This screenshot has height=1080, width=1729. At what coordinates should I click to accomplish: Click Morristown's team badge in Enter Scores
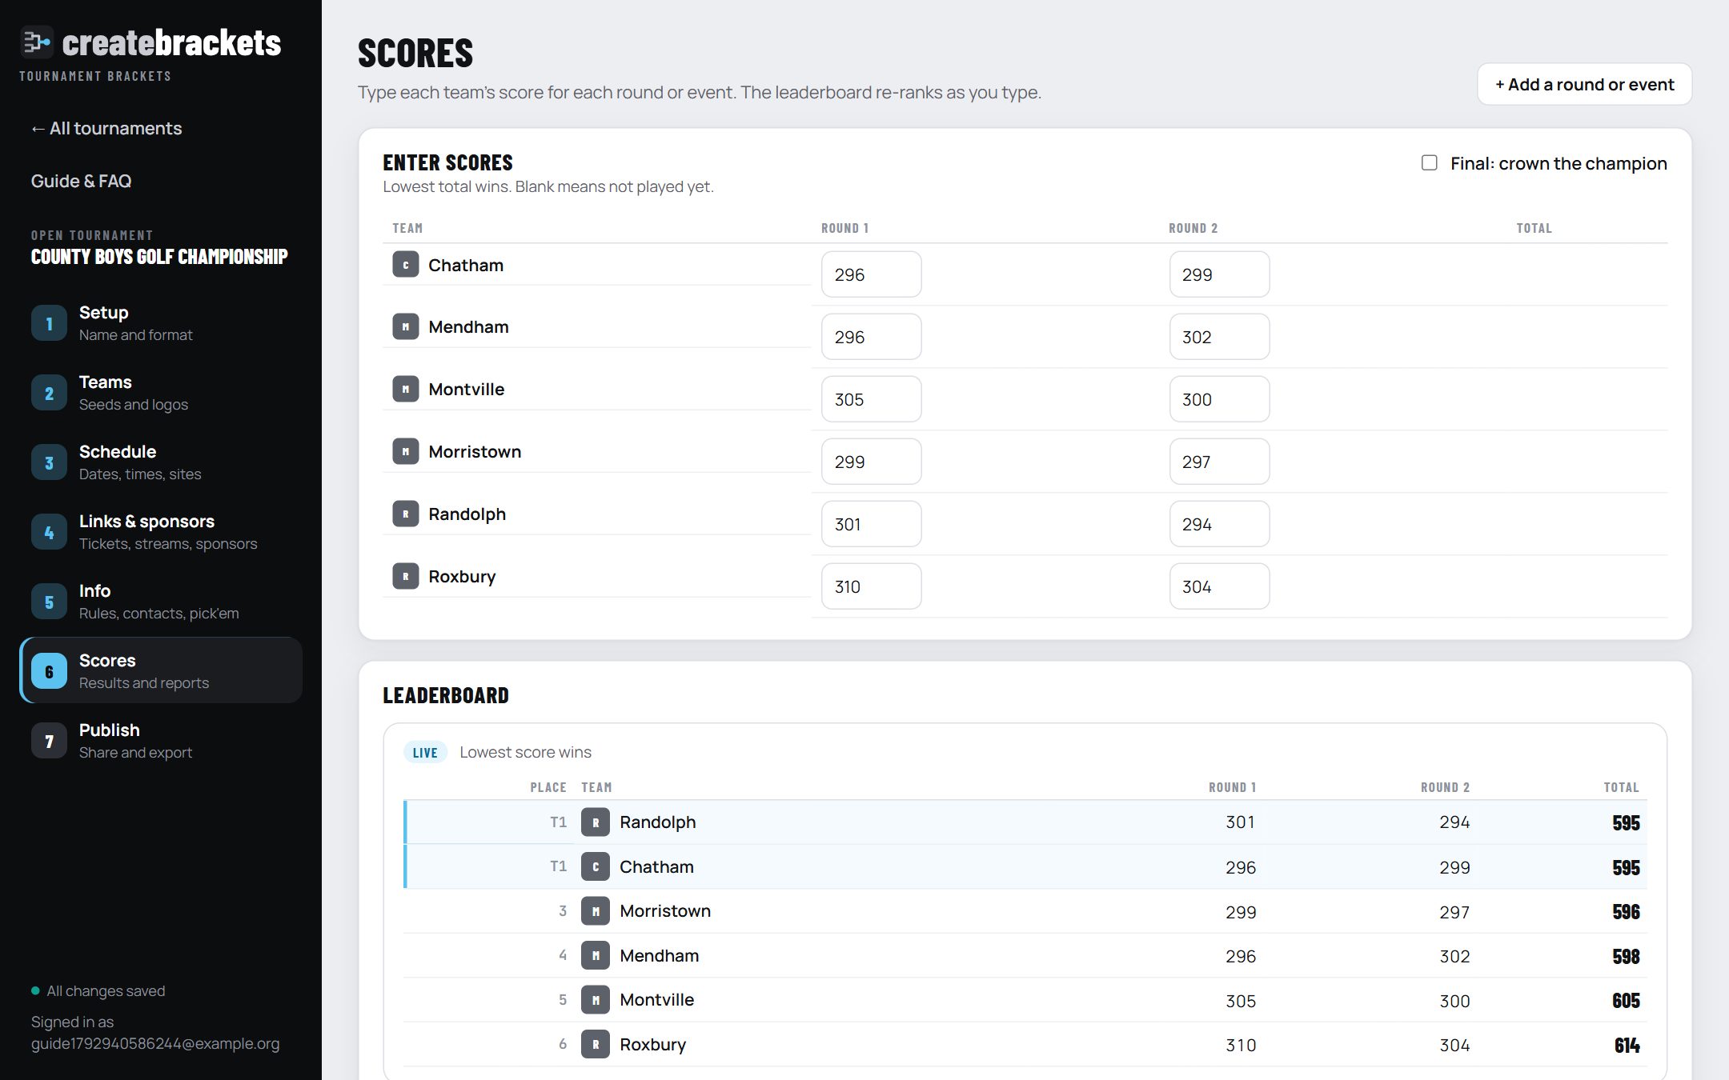point(406,451)
